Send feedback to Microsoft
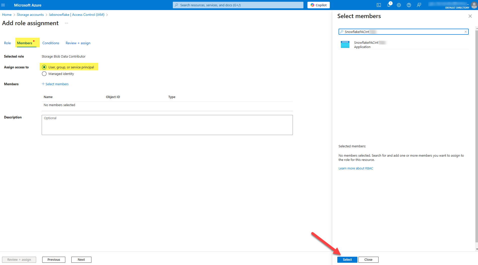 pyautogui.click(x=419, y=5)
